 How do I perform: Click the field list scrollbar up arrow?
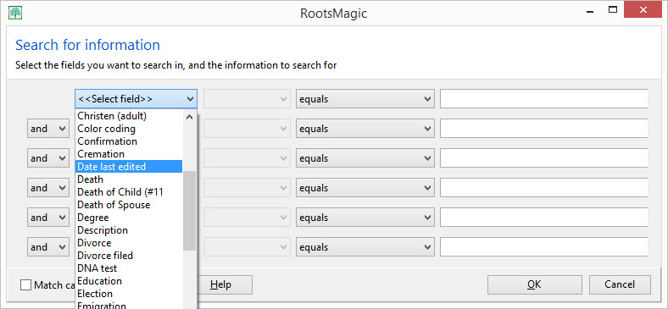pos(190,117)
